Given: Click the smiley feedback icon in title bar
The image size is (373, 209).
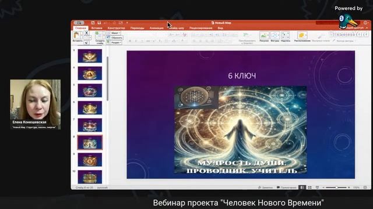Looking at the screenshot, I should [x=365, y=23].
